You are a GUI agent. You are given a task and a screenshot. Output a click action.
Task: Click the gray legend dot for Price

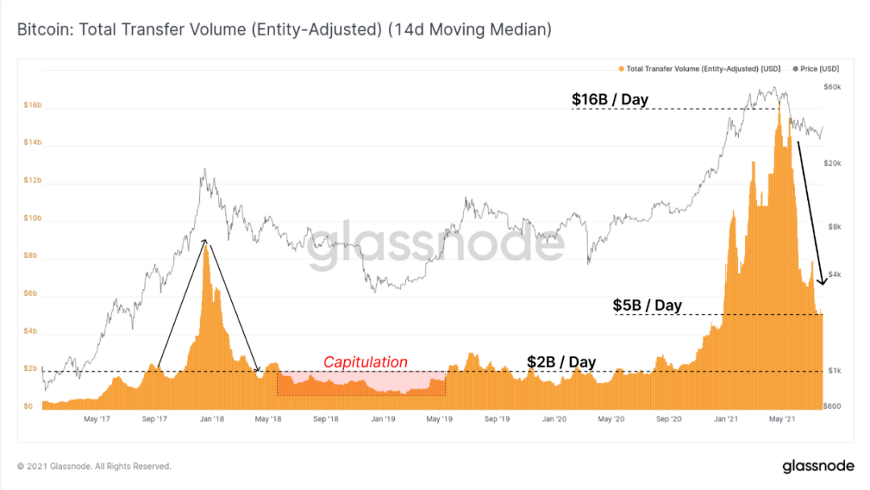click(x=795, y=69)
